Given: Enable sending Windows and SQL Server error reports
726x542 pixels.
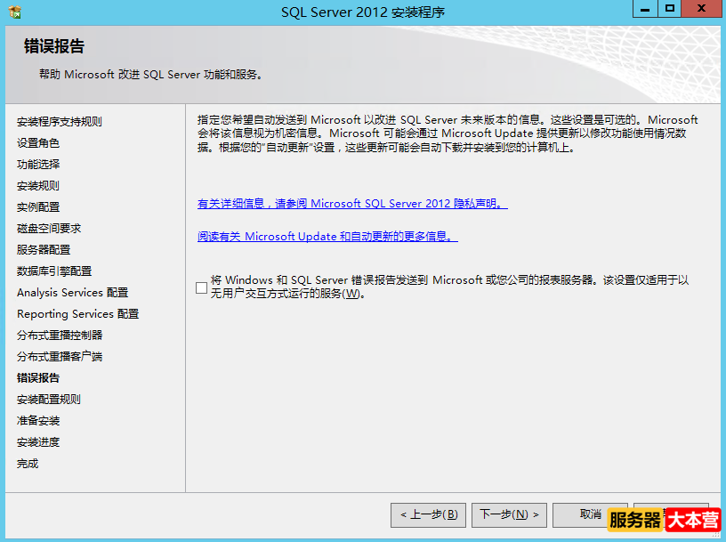Looking at the screenshot, I should (x=201, y=287).
